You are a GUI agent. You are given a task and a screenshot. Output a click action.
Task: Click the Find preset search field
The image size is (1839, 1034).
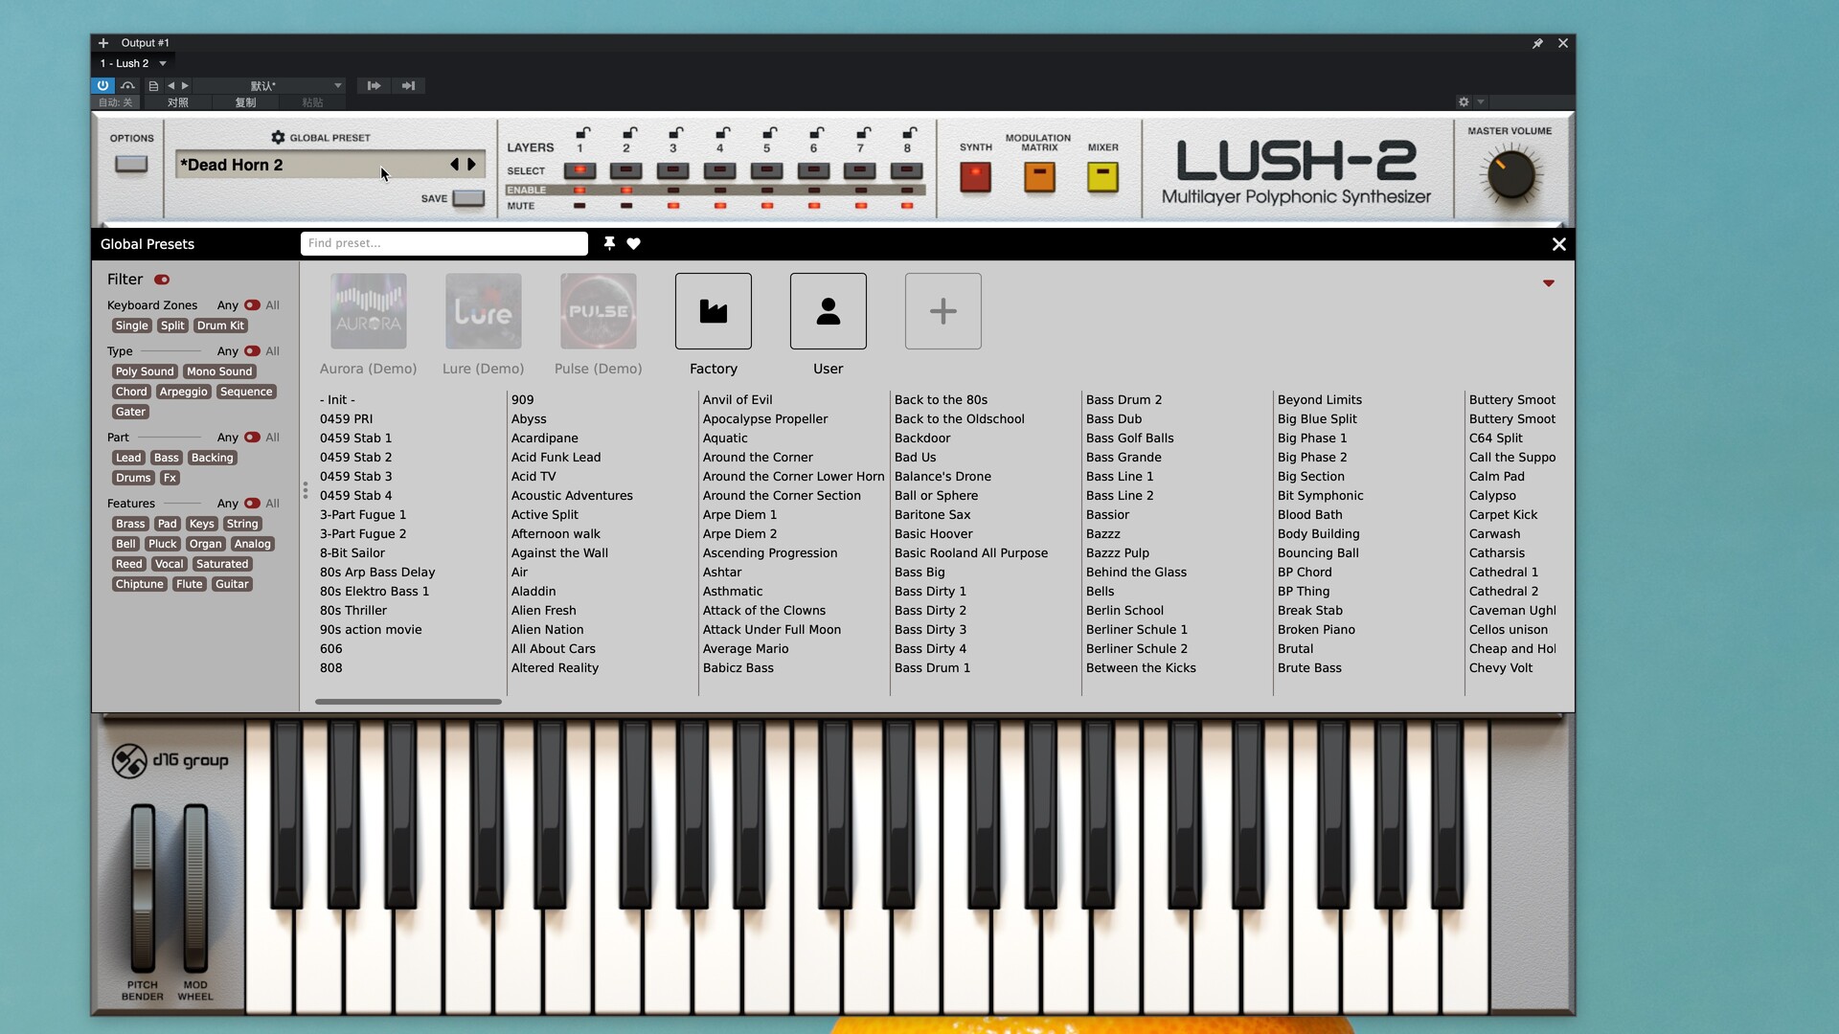pyautogui.click(x=444, y=243)
